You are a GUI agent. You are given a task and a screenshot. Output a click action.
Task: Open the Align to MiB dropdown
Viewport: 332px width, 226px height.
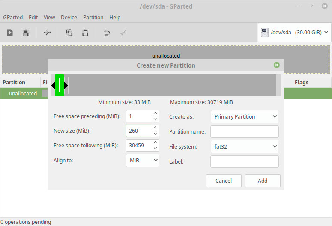pos(143,160)
